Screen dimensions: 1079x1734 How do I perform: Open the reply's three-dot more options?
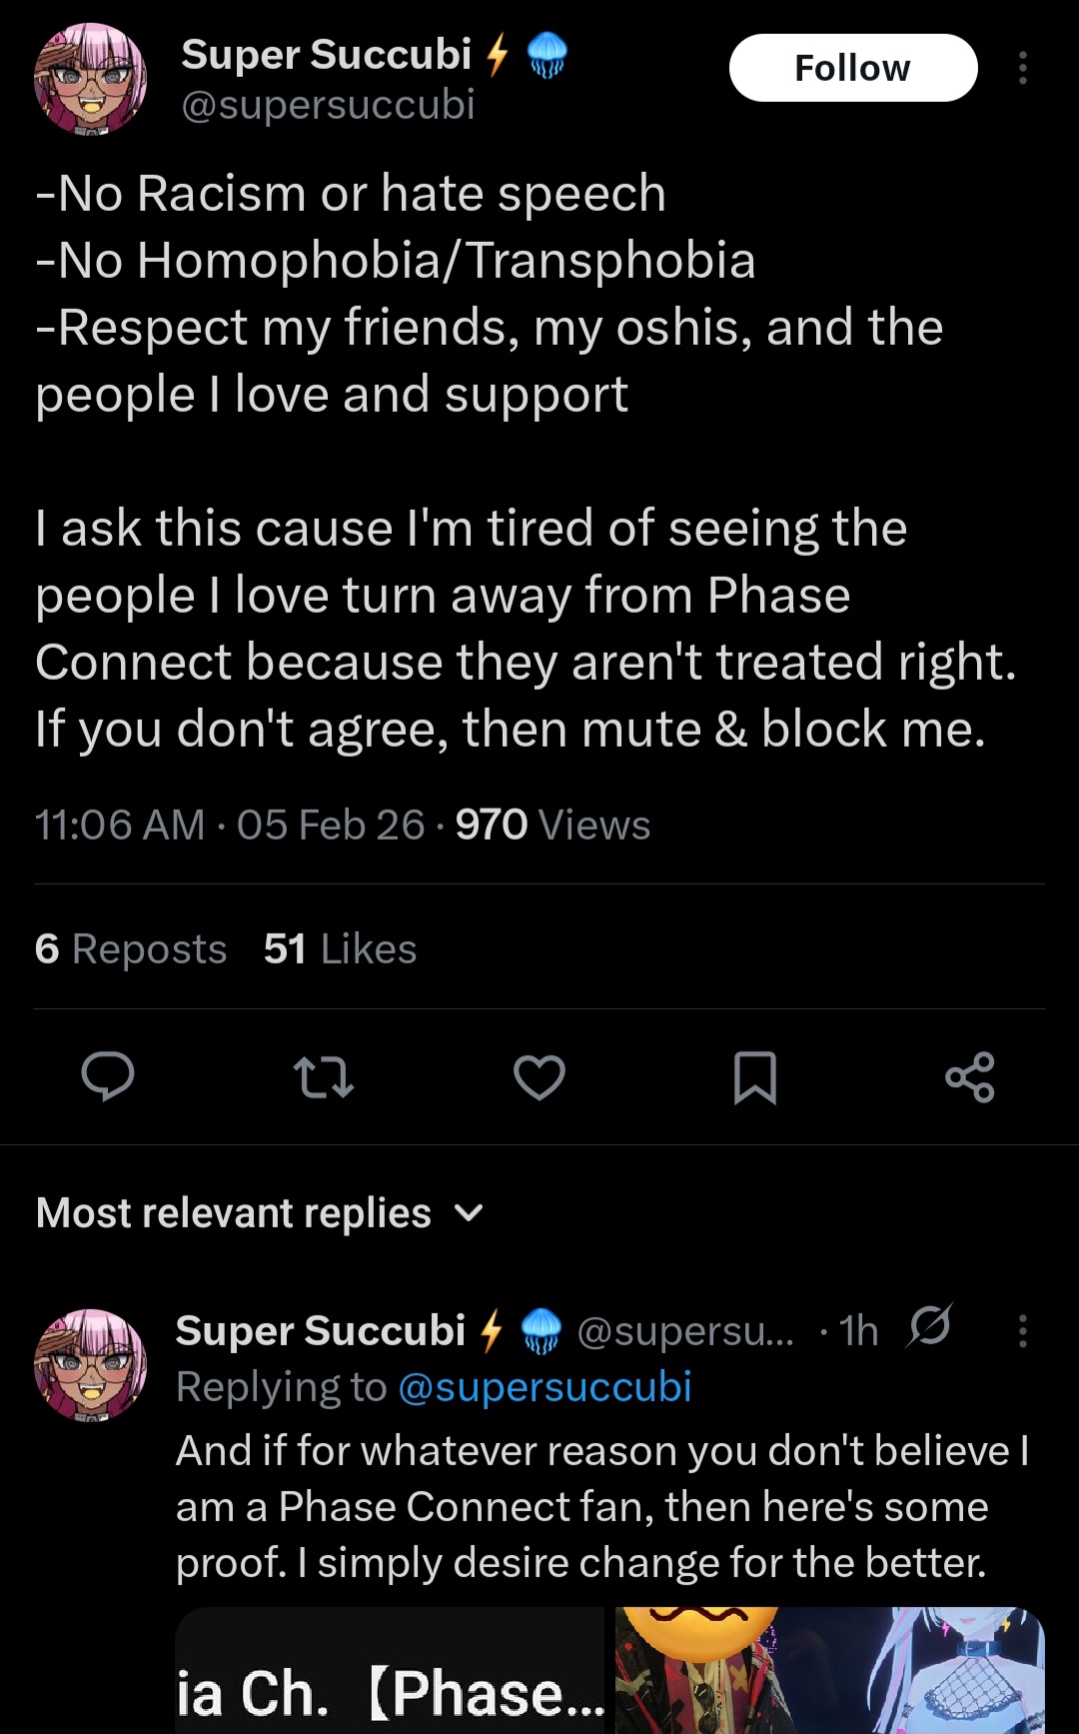(x=1022, y=1331)
